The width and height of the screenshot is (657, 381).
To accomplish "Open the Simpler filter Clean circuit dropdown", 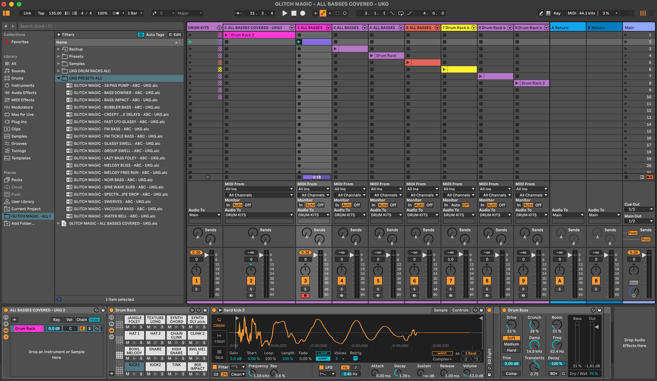I will click(x=238, y=374).
